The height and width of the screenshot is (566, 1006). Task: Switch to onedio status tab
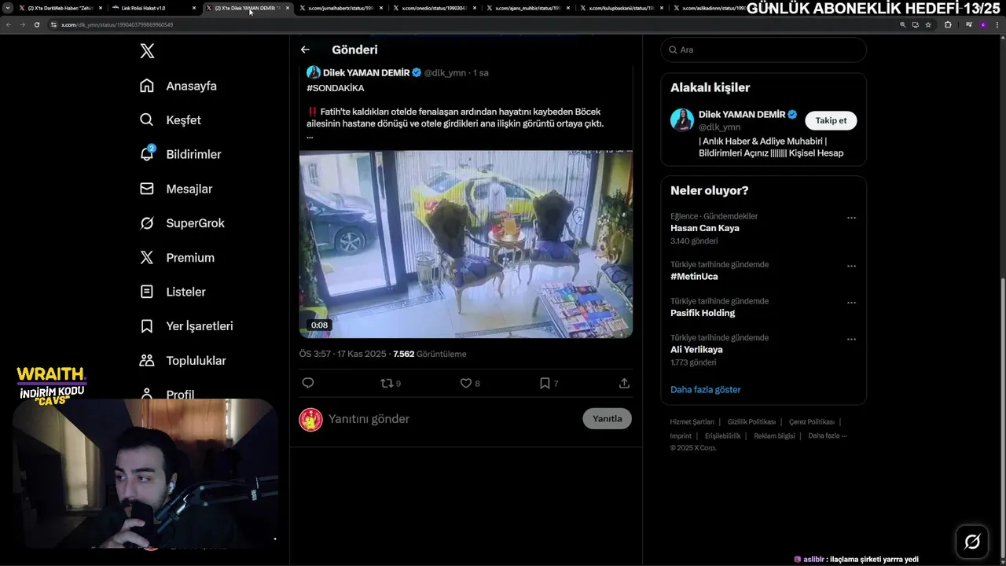click(434, 8)
